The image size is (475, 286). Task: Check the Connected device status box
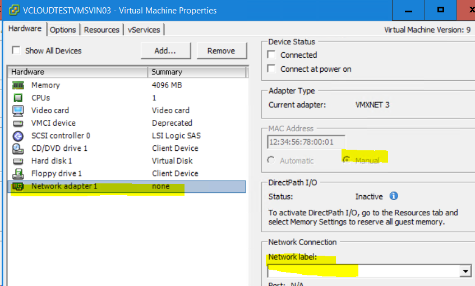click(272, 55)
